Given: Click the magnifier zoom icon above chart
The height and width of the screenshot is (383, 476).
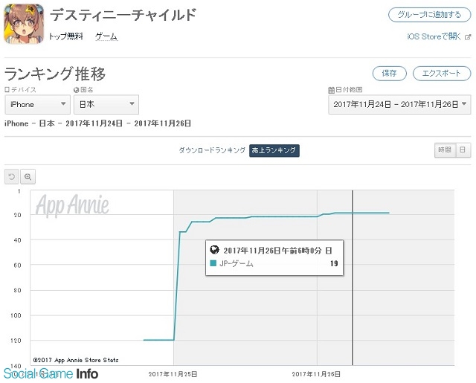Looking at the screenshot, I should tap(28, 176).
